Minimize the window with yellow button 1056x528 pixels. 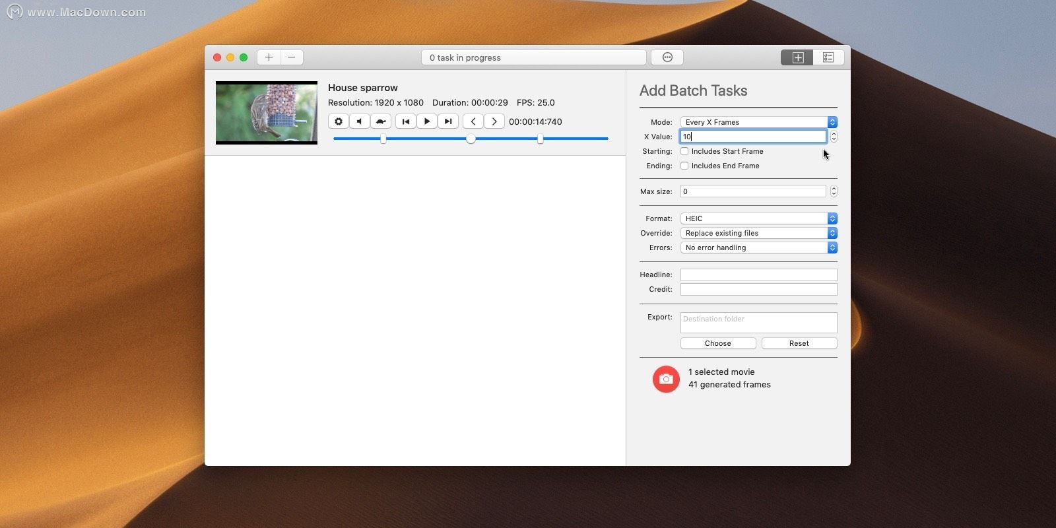click(x=230, y=57)
